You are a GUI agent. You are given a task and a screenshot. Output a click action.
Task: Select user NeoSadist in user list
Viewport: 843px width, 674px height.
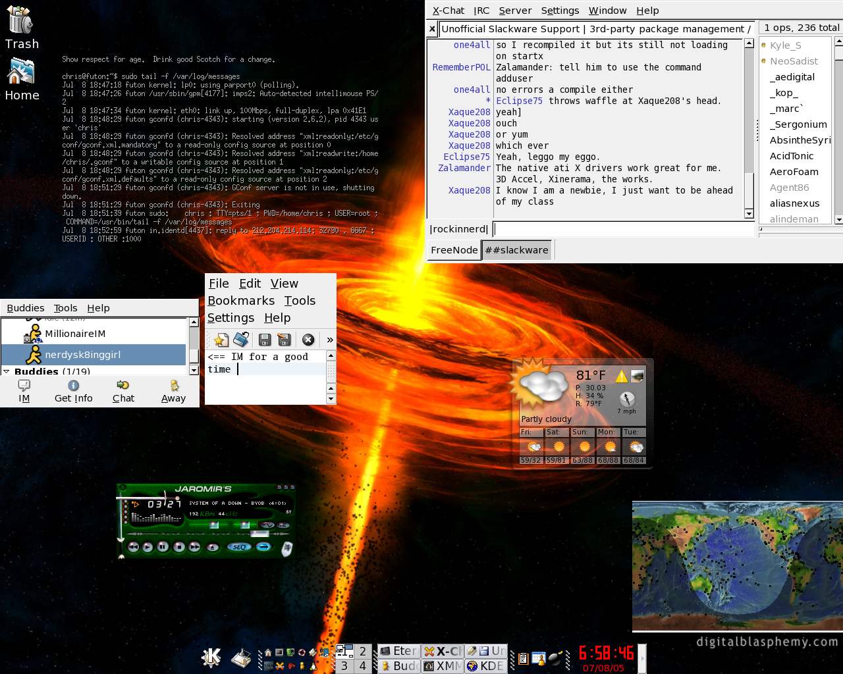pos(794,61)
